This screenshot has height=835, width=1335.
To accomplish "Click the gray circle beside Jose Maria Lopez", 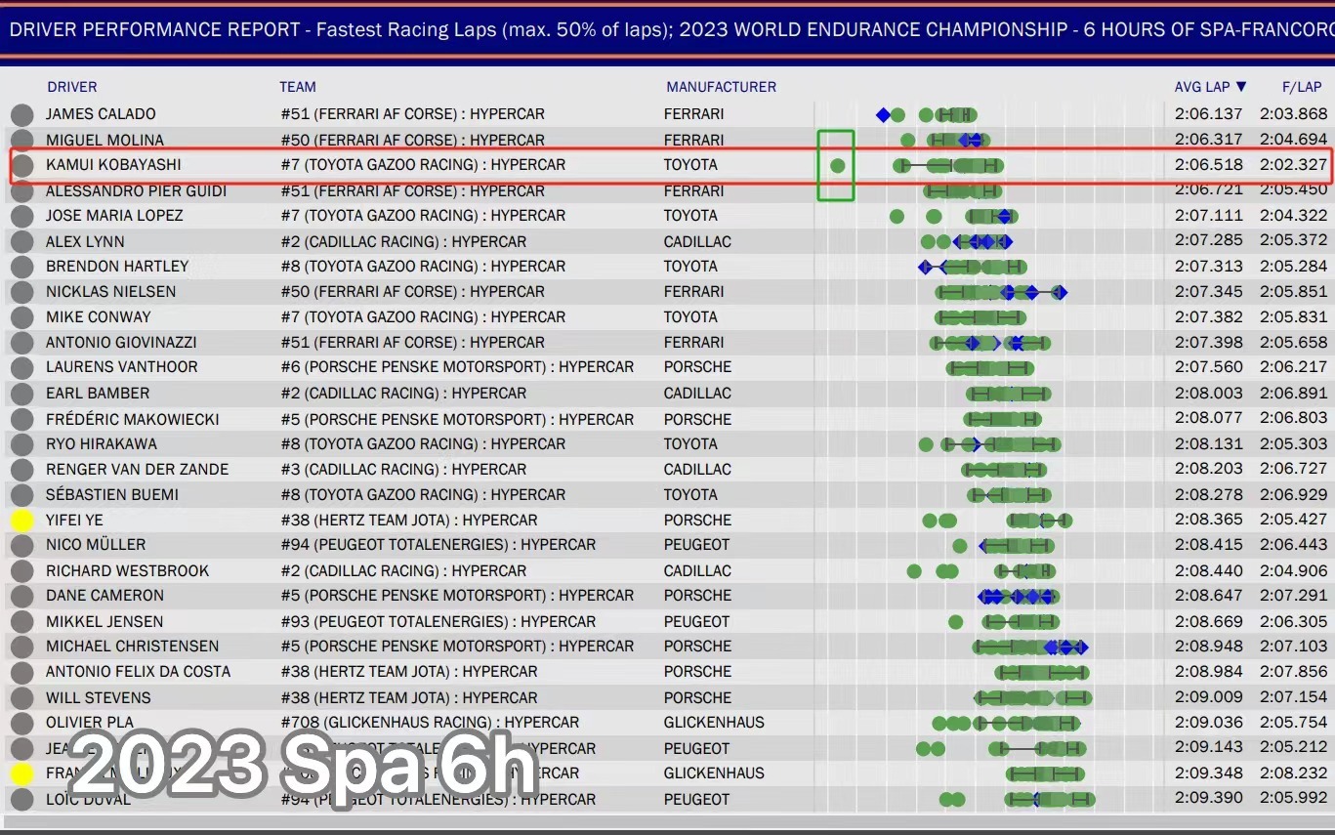I will [x=21, y=216].
